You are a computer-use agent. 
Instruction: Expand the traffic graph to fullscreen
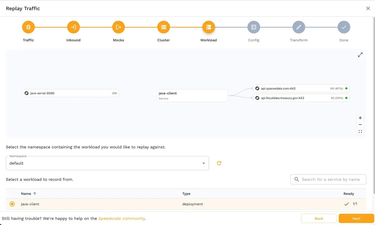pyautogui.click(x=360, y=55)
